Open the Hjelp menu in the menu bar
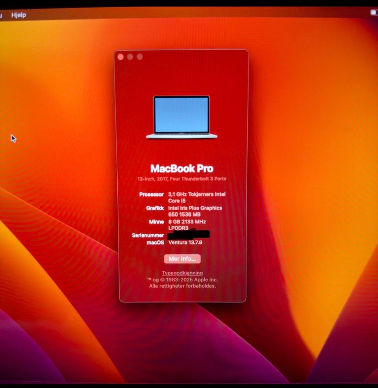This screenshot has height=388, width=378. [x=19, y=15]
